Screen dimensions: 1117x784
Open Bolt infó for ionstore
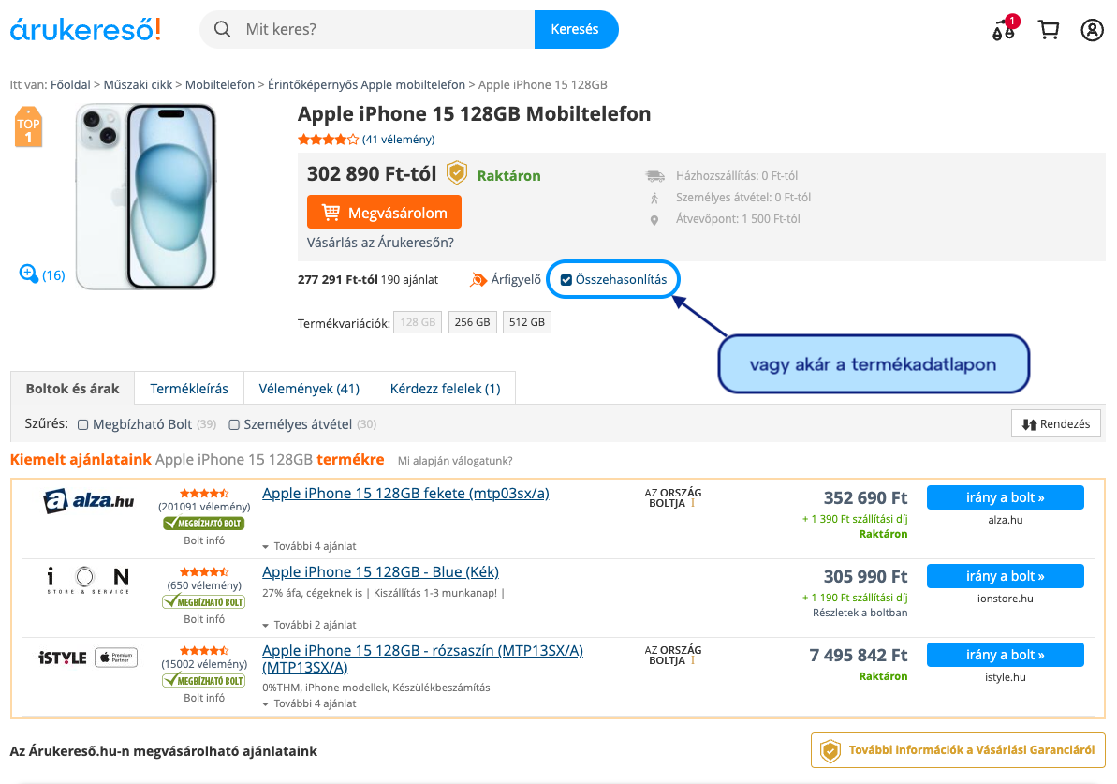[x=204, y=618]
